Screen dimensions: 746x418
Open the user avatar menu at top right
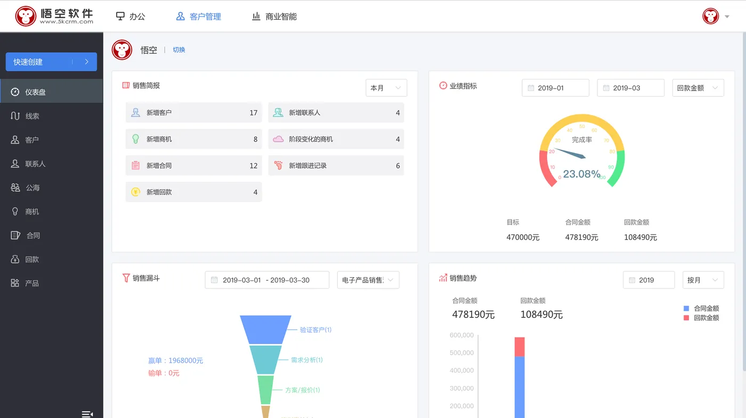[x=710, y=16]
